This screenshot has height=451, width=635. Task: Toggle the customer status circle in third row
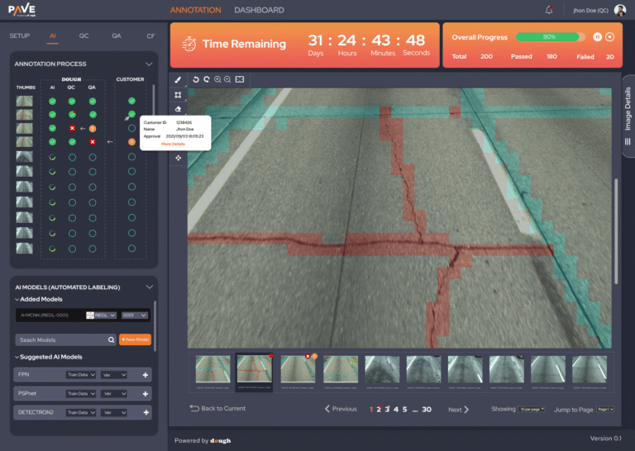(131, 129)
